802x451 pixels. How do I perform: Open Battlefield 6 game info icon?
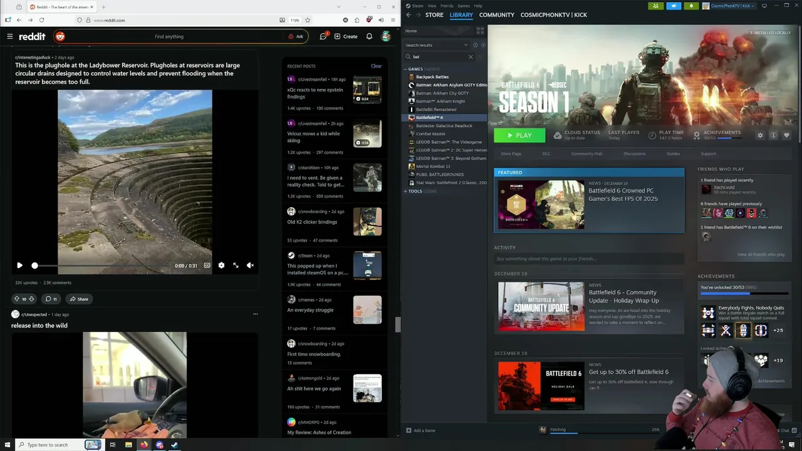pyautogui.click(x=773, y=135)
